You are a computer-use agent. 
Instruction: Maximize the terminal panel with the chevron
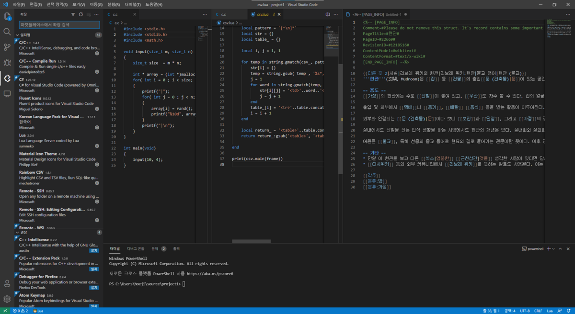coord(561,249)
